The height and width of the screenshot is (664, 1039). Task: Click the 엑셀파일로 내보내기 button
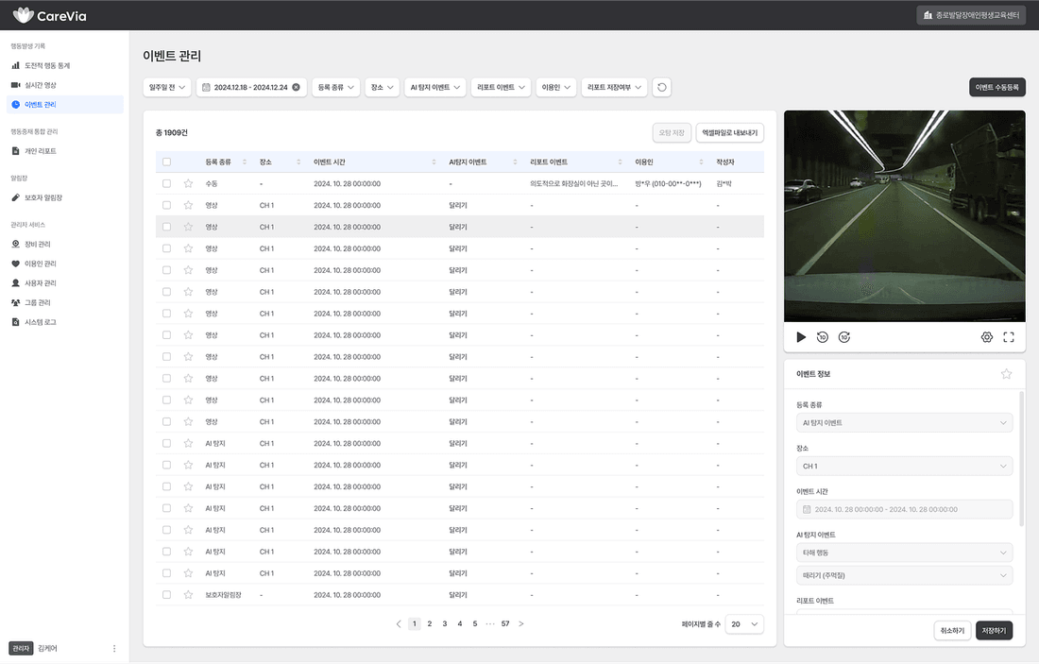point(729,132)
